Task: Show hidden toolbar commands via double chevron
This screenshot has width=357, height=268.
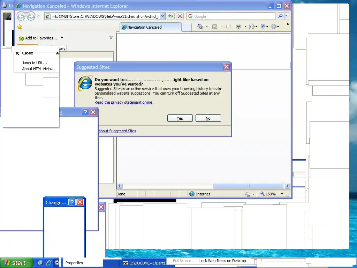Action: [x=288, y=24]
